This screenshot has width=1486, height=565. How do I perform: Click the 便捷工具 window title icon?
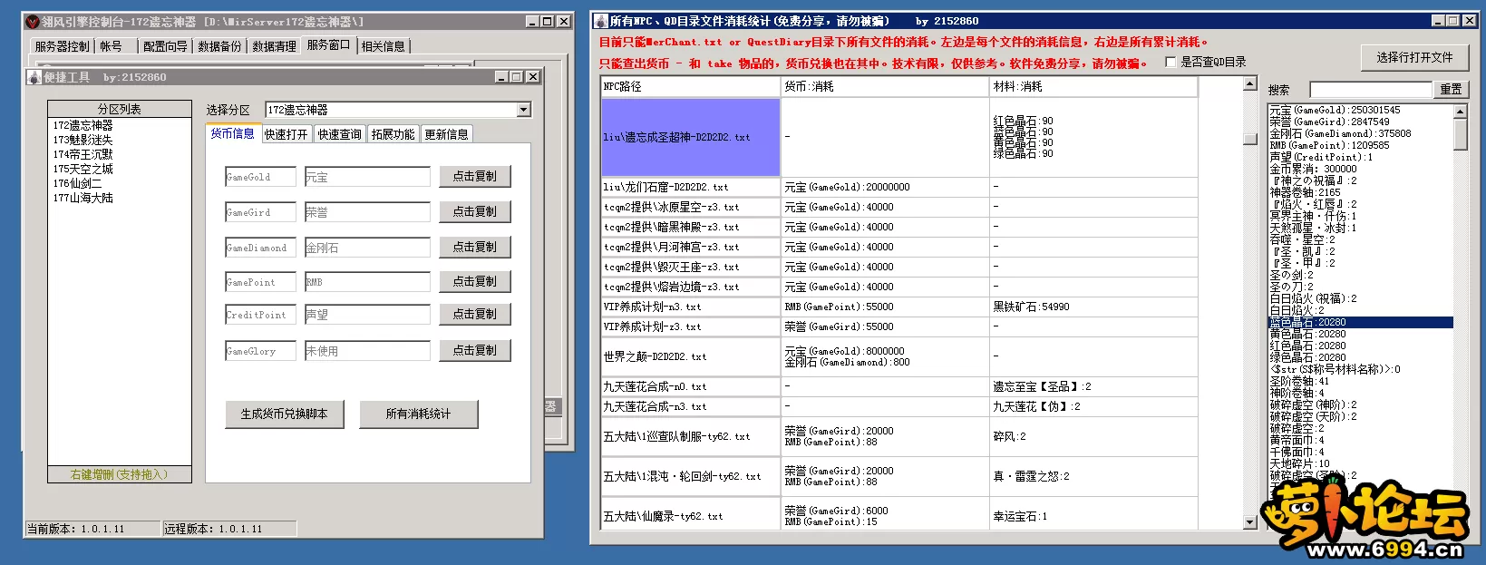click(34, 77)
